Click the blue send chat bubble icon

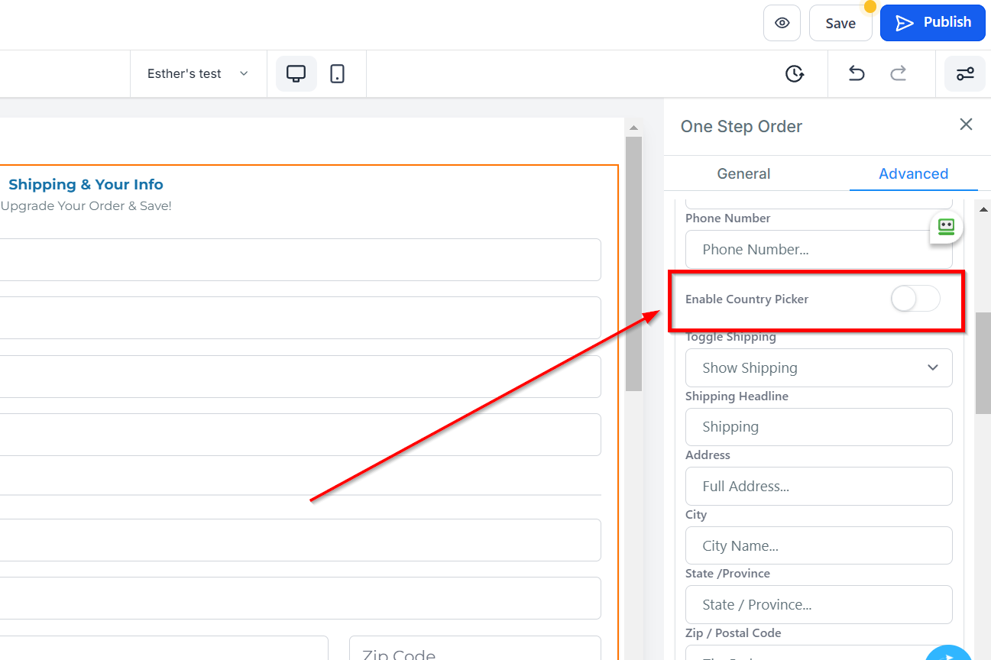point(947,654)
